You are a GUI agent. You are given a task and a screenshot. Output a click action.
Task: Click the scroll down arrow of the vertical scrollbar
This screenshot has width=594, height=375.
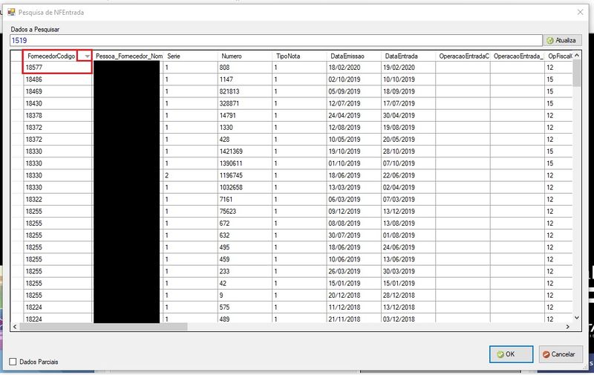(x=577, y=318)
